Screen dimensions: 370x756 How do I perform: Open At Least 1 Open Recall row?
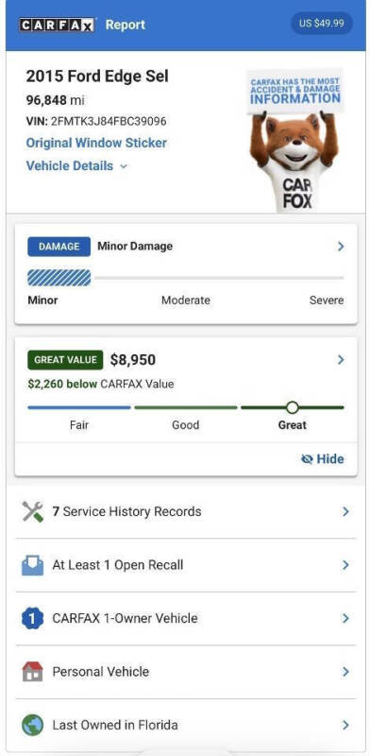tap(186, 565)
